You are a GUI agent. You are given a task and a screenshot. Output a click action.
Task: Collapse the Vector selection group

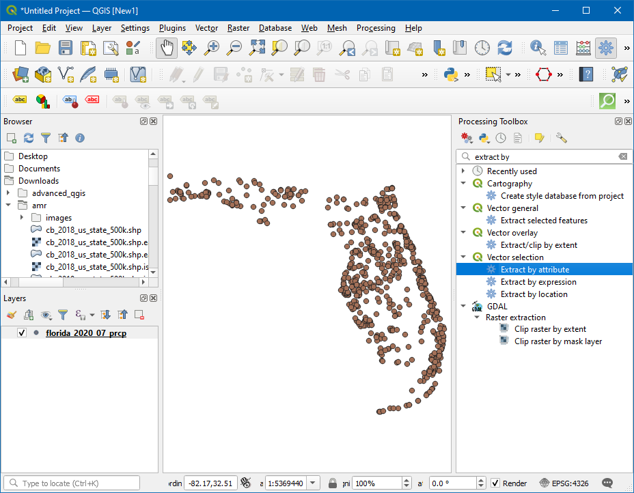pyautogui.click(x=464, y=257)
